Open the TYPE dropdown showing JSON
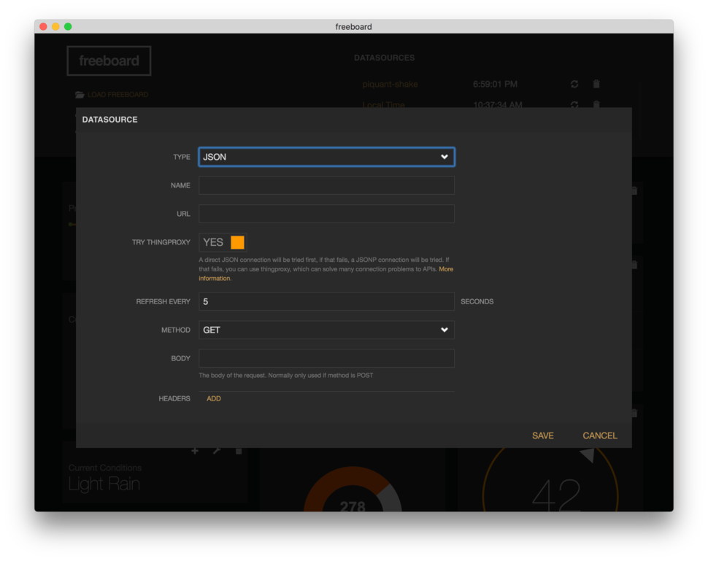708x561 pixels. pyautogui.click(x=326, y=156)
